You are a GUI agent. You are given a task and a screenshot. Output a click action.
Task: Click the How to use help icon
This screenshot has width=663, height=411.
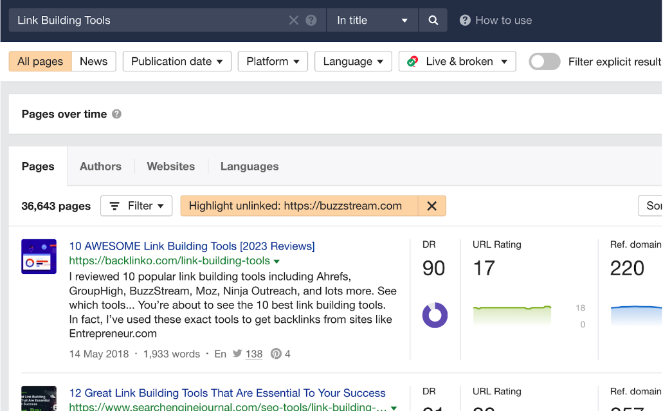pyautogui.click(x=465, y=20)
